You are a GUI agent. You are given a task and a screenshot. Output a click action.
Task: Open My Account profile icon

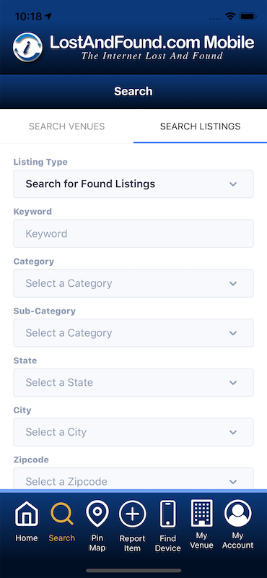(x=238, y=513)
